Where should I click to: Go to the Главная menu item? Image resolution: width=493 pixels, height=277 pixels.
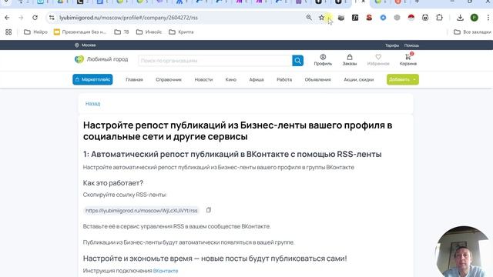[x=134, y=80]
